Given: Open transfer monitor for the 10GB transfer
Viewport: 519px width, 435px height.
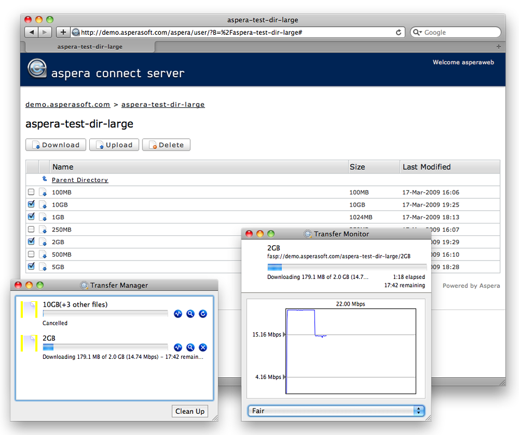Looking at the screenshot, I should tap(178, 314).
